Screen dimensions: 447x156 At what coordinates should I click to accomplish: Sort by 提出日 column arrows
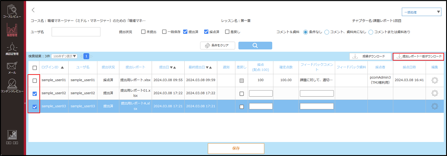pyautogui.click(x=173, y=67)
